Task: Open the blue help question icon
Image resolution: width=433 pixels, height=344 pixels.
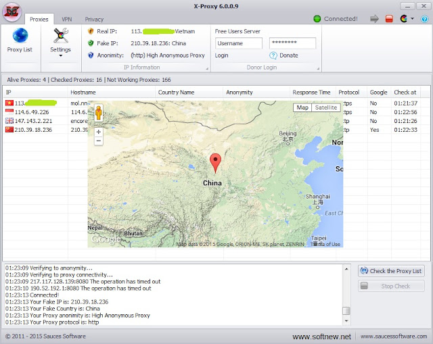Action: pyautogui.click(x=424, y=19)
